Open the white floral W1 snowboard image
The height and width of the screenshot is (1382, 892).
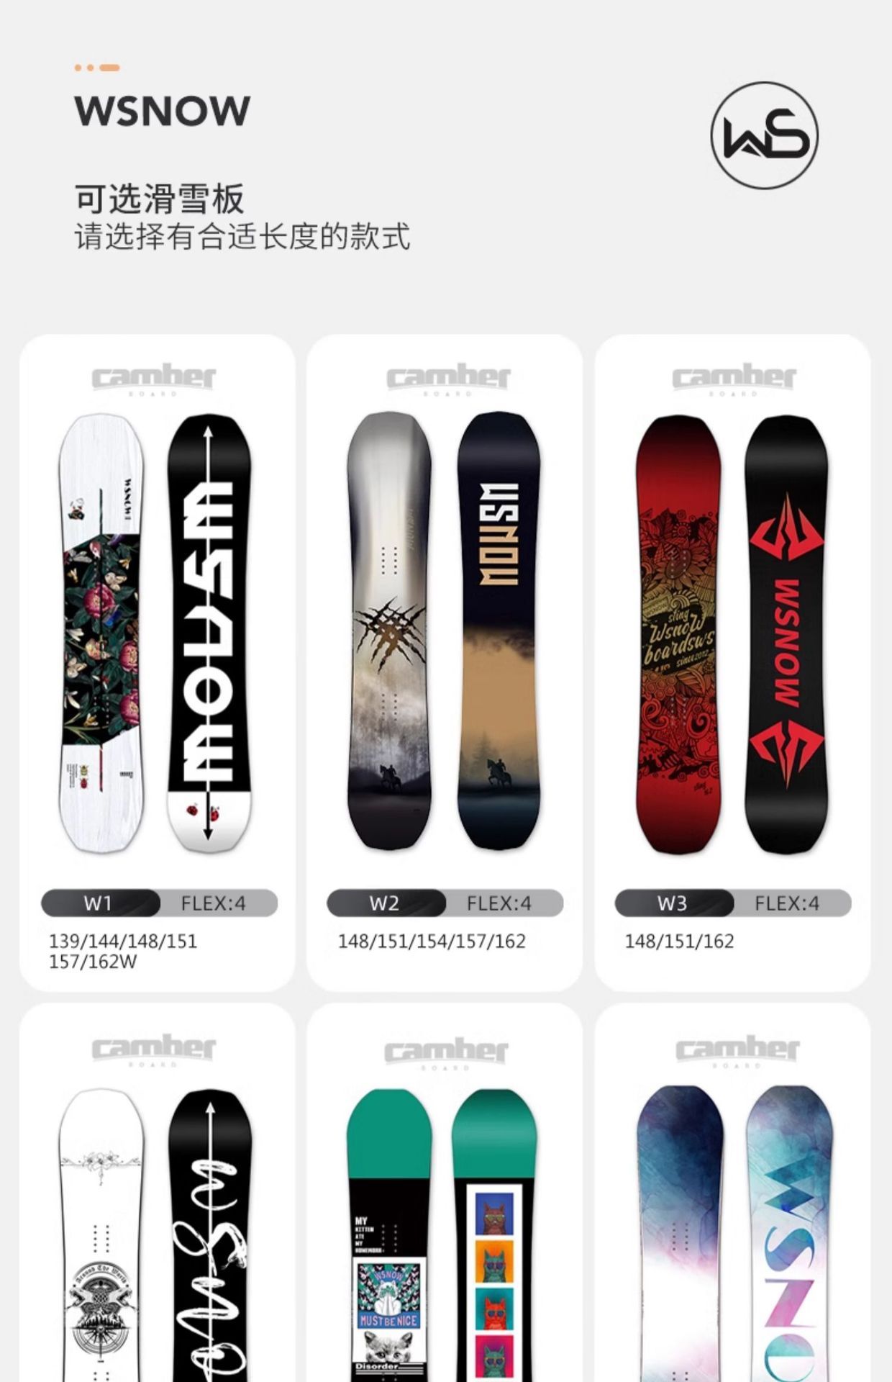point(101,633)
